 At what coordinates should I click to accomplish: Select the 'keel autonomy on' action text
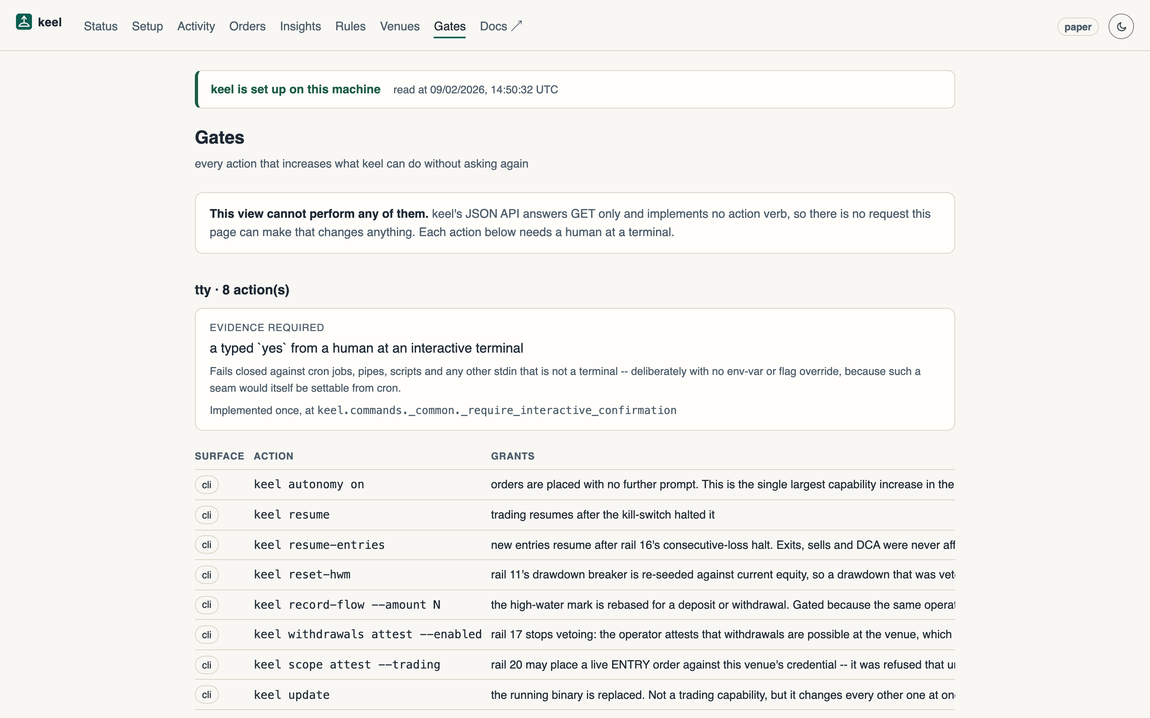tap(309, 484)
